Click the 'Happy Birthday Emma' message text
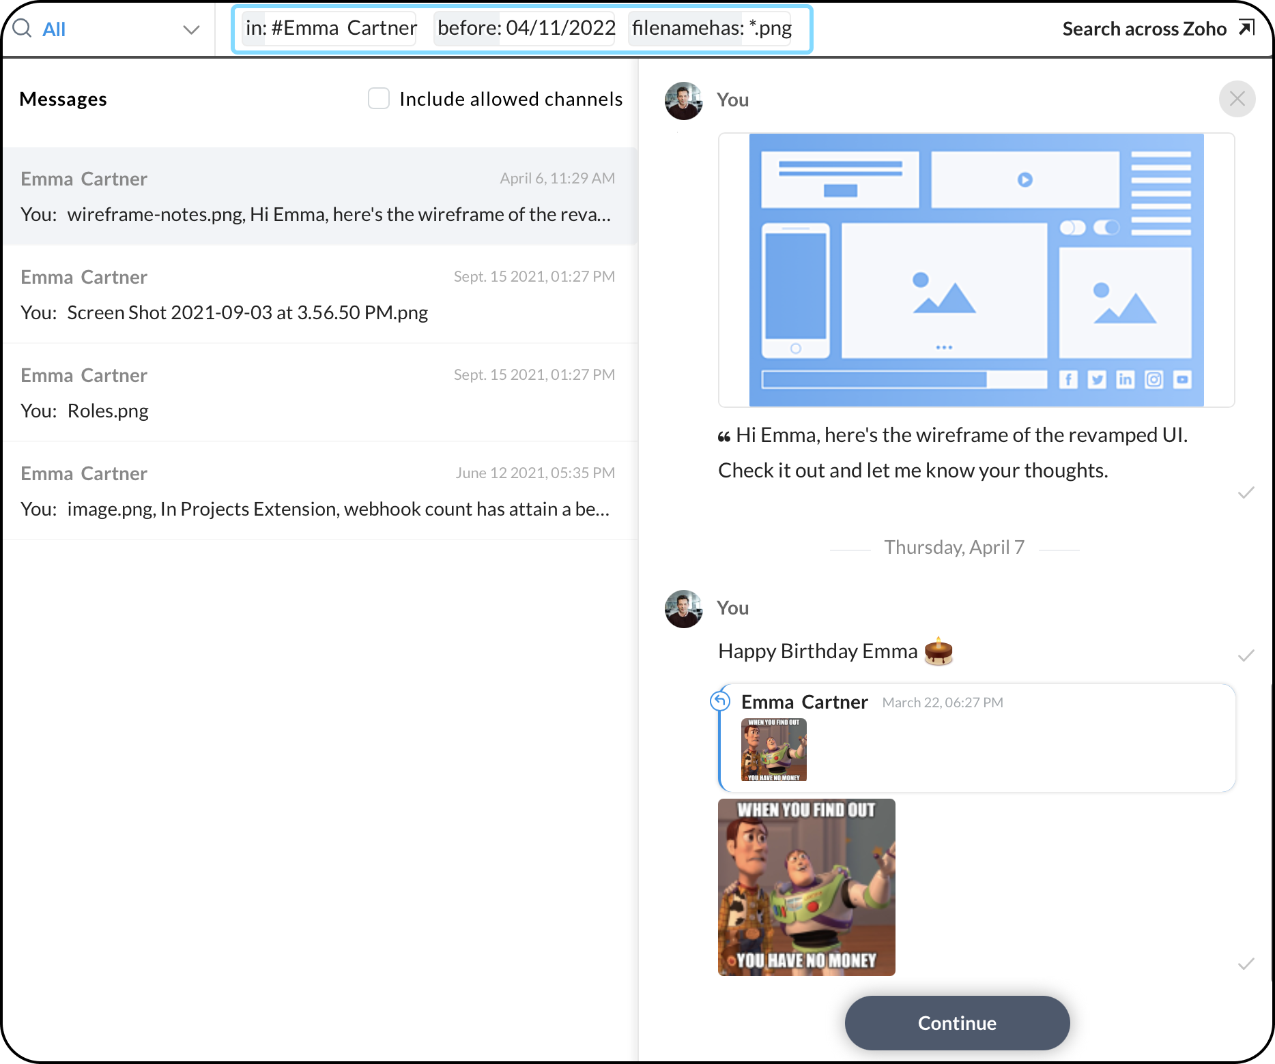 pos(818,651)
